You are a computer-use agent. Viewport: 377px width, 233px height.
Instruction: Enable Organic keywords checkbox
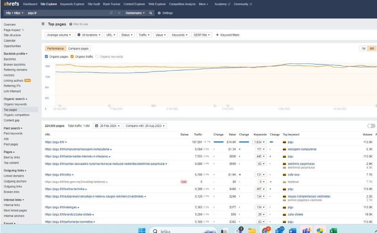(97, 56)
